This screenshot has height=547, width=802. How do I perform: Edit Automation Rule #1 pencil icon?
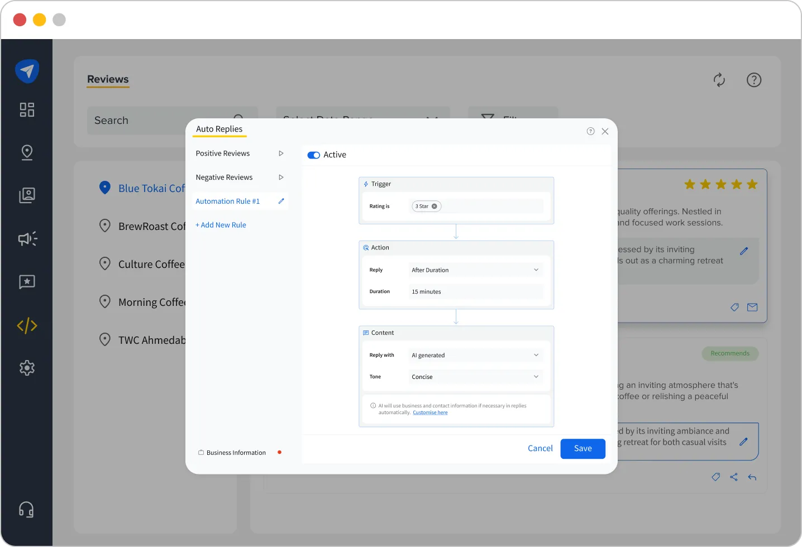click(x=281, y=201)
